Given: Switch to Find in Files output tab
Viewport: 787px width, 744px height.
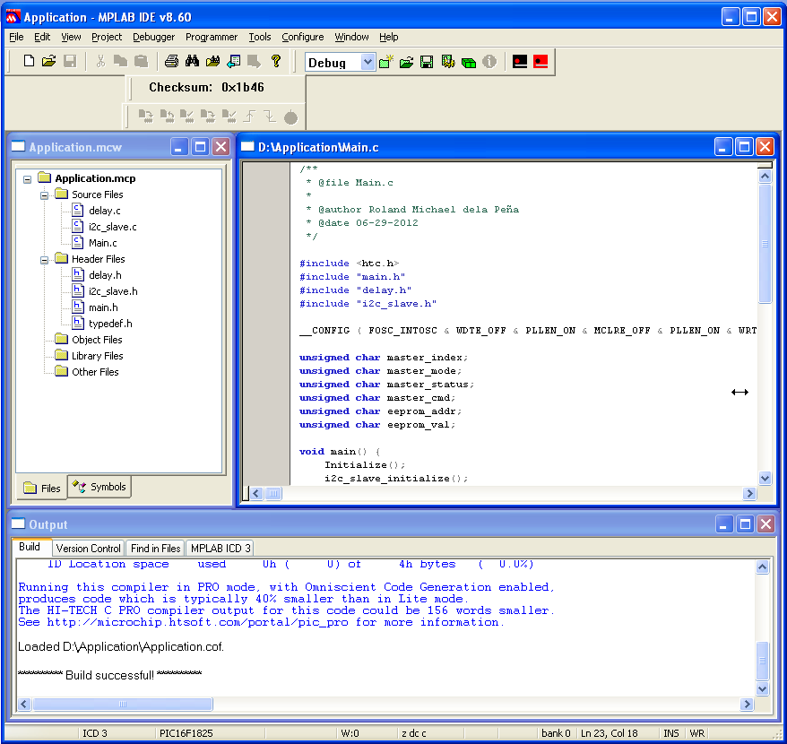Looking at the screenshot, I should [x=155, y=549].
